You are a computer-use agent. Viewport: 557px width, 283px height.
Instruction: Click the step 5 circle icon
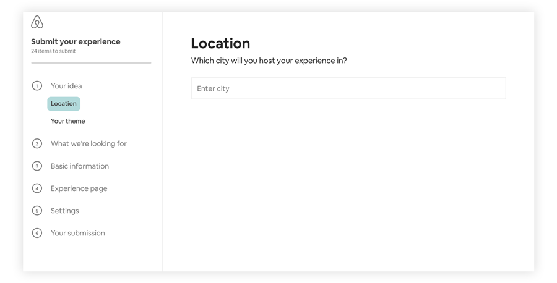click(x=37, y=211)
